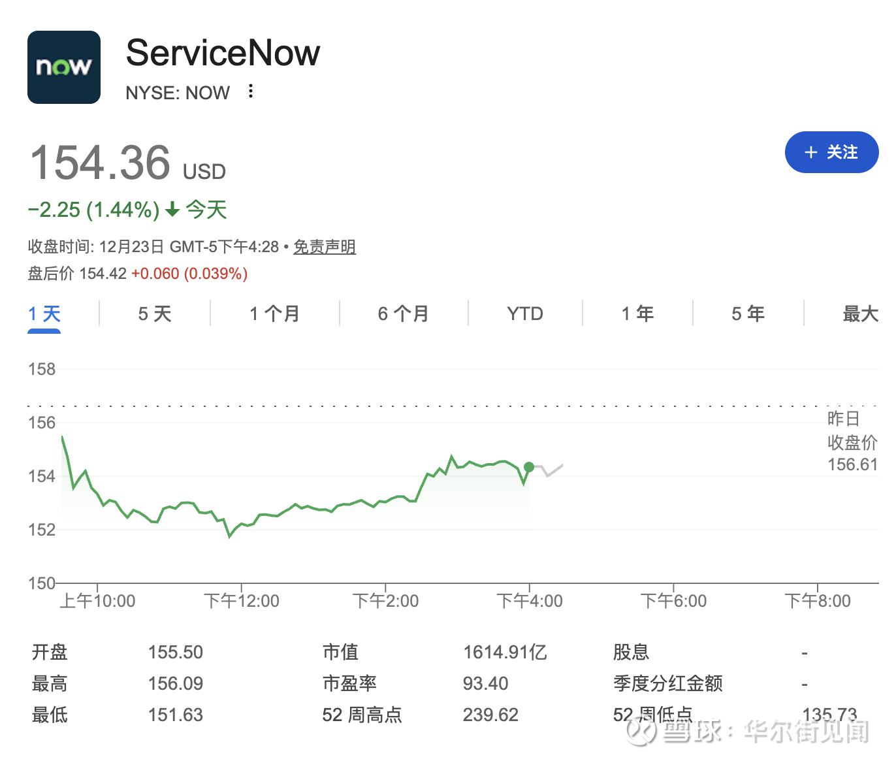The height and width of the screenshot is (759, 896).
Task: Open the three-dot options menu
Action: [251, 91]
